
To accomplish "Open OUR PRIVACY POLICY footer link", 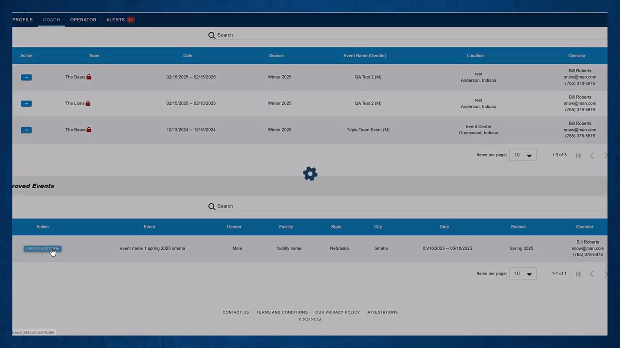I will point(338,312).
